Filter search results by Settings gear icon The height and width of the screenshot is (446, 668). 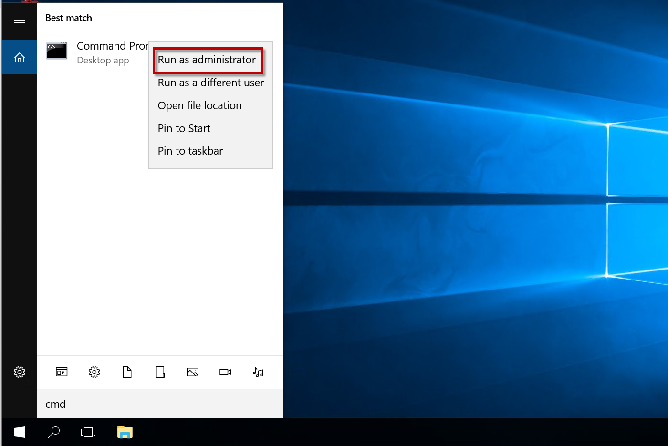coord(94,372)
